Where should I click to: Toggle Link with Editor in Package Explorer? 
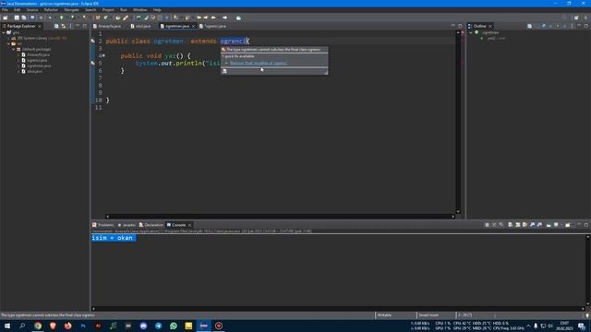tap(64, 26)
